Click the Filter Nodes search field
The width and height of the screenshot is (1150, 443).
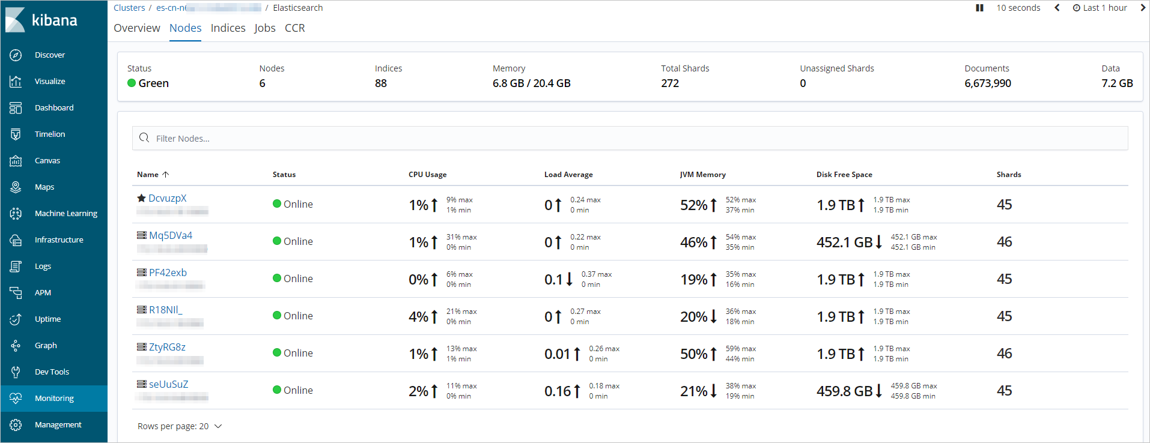pos(630,138)
